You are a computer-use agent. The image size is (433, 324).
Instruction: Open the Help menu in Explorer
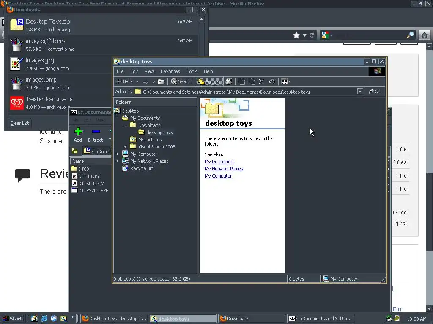point(208,71)
